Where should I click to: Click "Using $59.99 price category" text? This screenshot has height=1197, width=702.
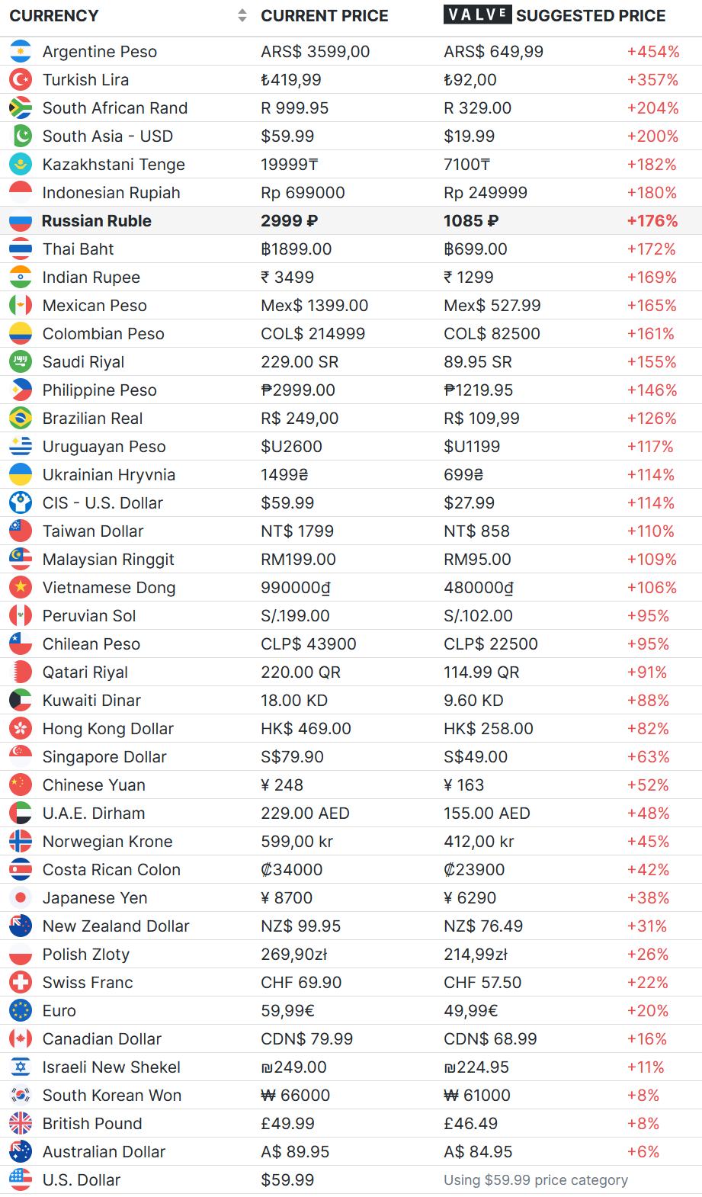tap(536, 1179)
